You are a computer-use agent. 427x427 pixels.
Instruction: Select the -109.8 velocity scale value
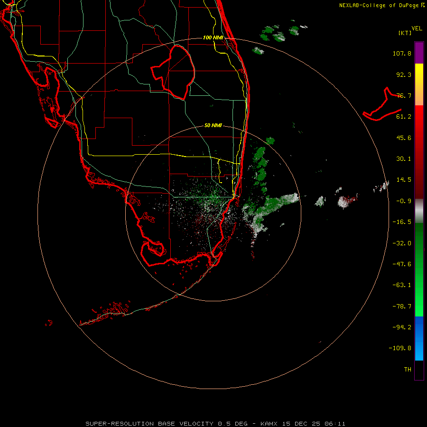pyautogui.click(x=400, y=348)
